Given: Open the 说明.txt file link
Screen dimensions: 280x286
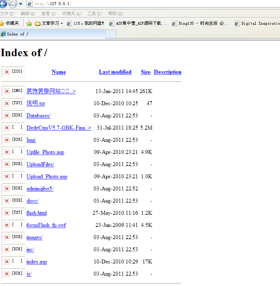Looking at the screenshot, I should [x=35, y=103].
